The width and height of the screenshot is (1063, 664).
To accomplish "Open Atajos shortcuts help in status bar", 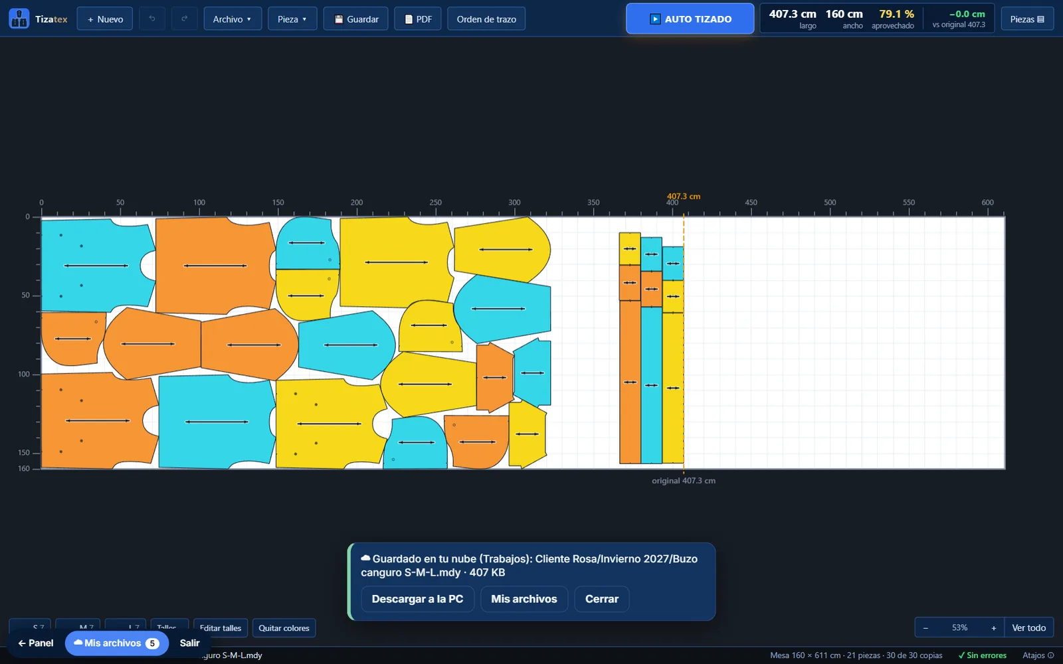I will pos(1037,655).
